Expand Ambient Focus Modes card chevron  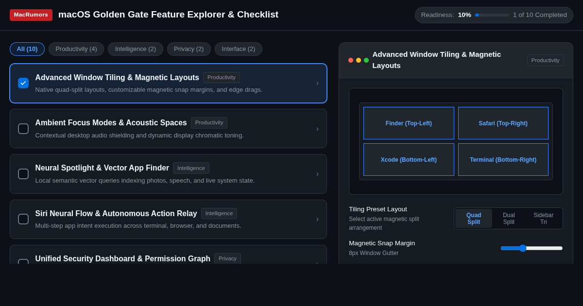click(x=317, y=129)
